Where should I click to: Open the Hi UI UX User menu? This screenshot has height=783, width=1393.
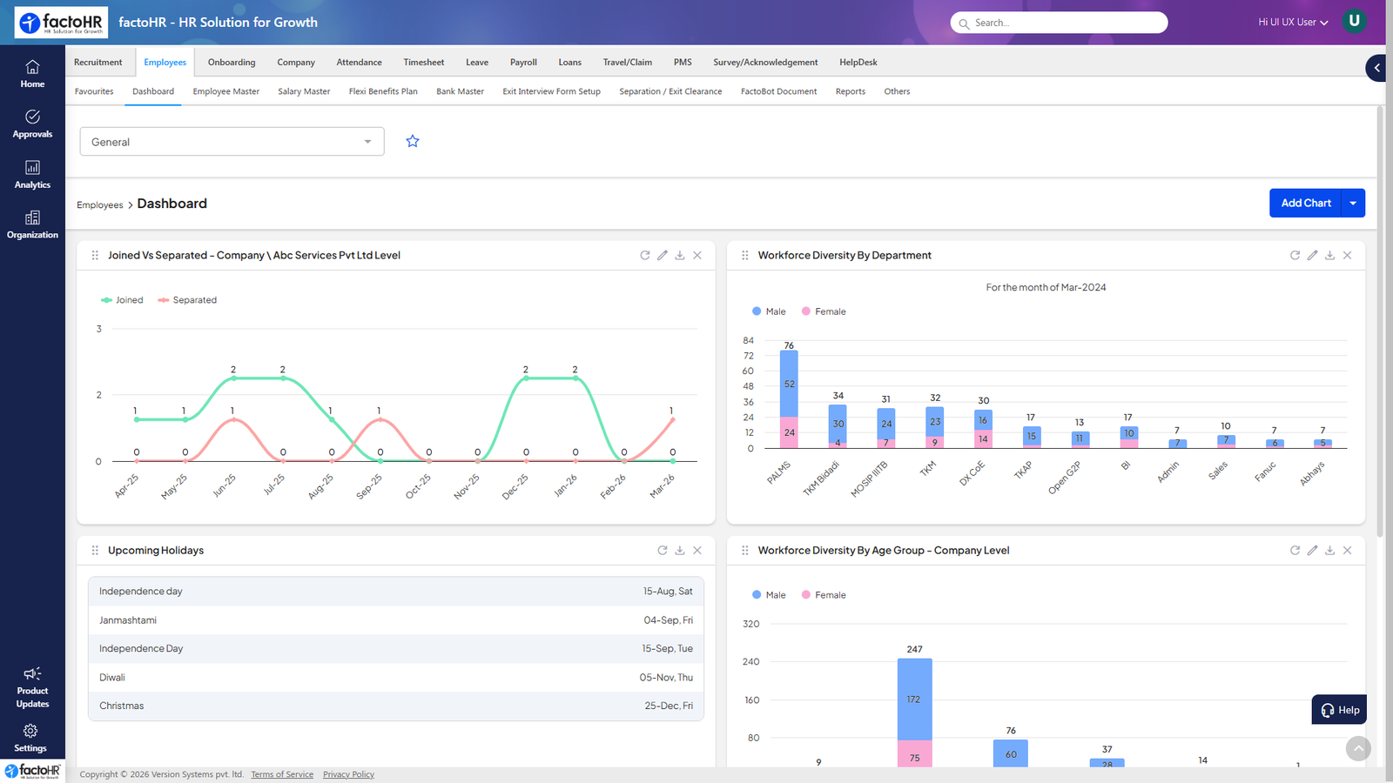(x=1293, y=23)
